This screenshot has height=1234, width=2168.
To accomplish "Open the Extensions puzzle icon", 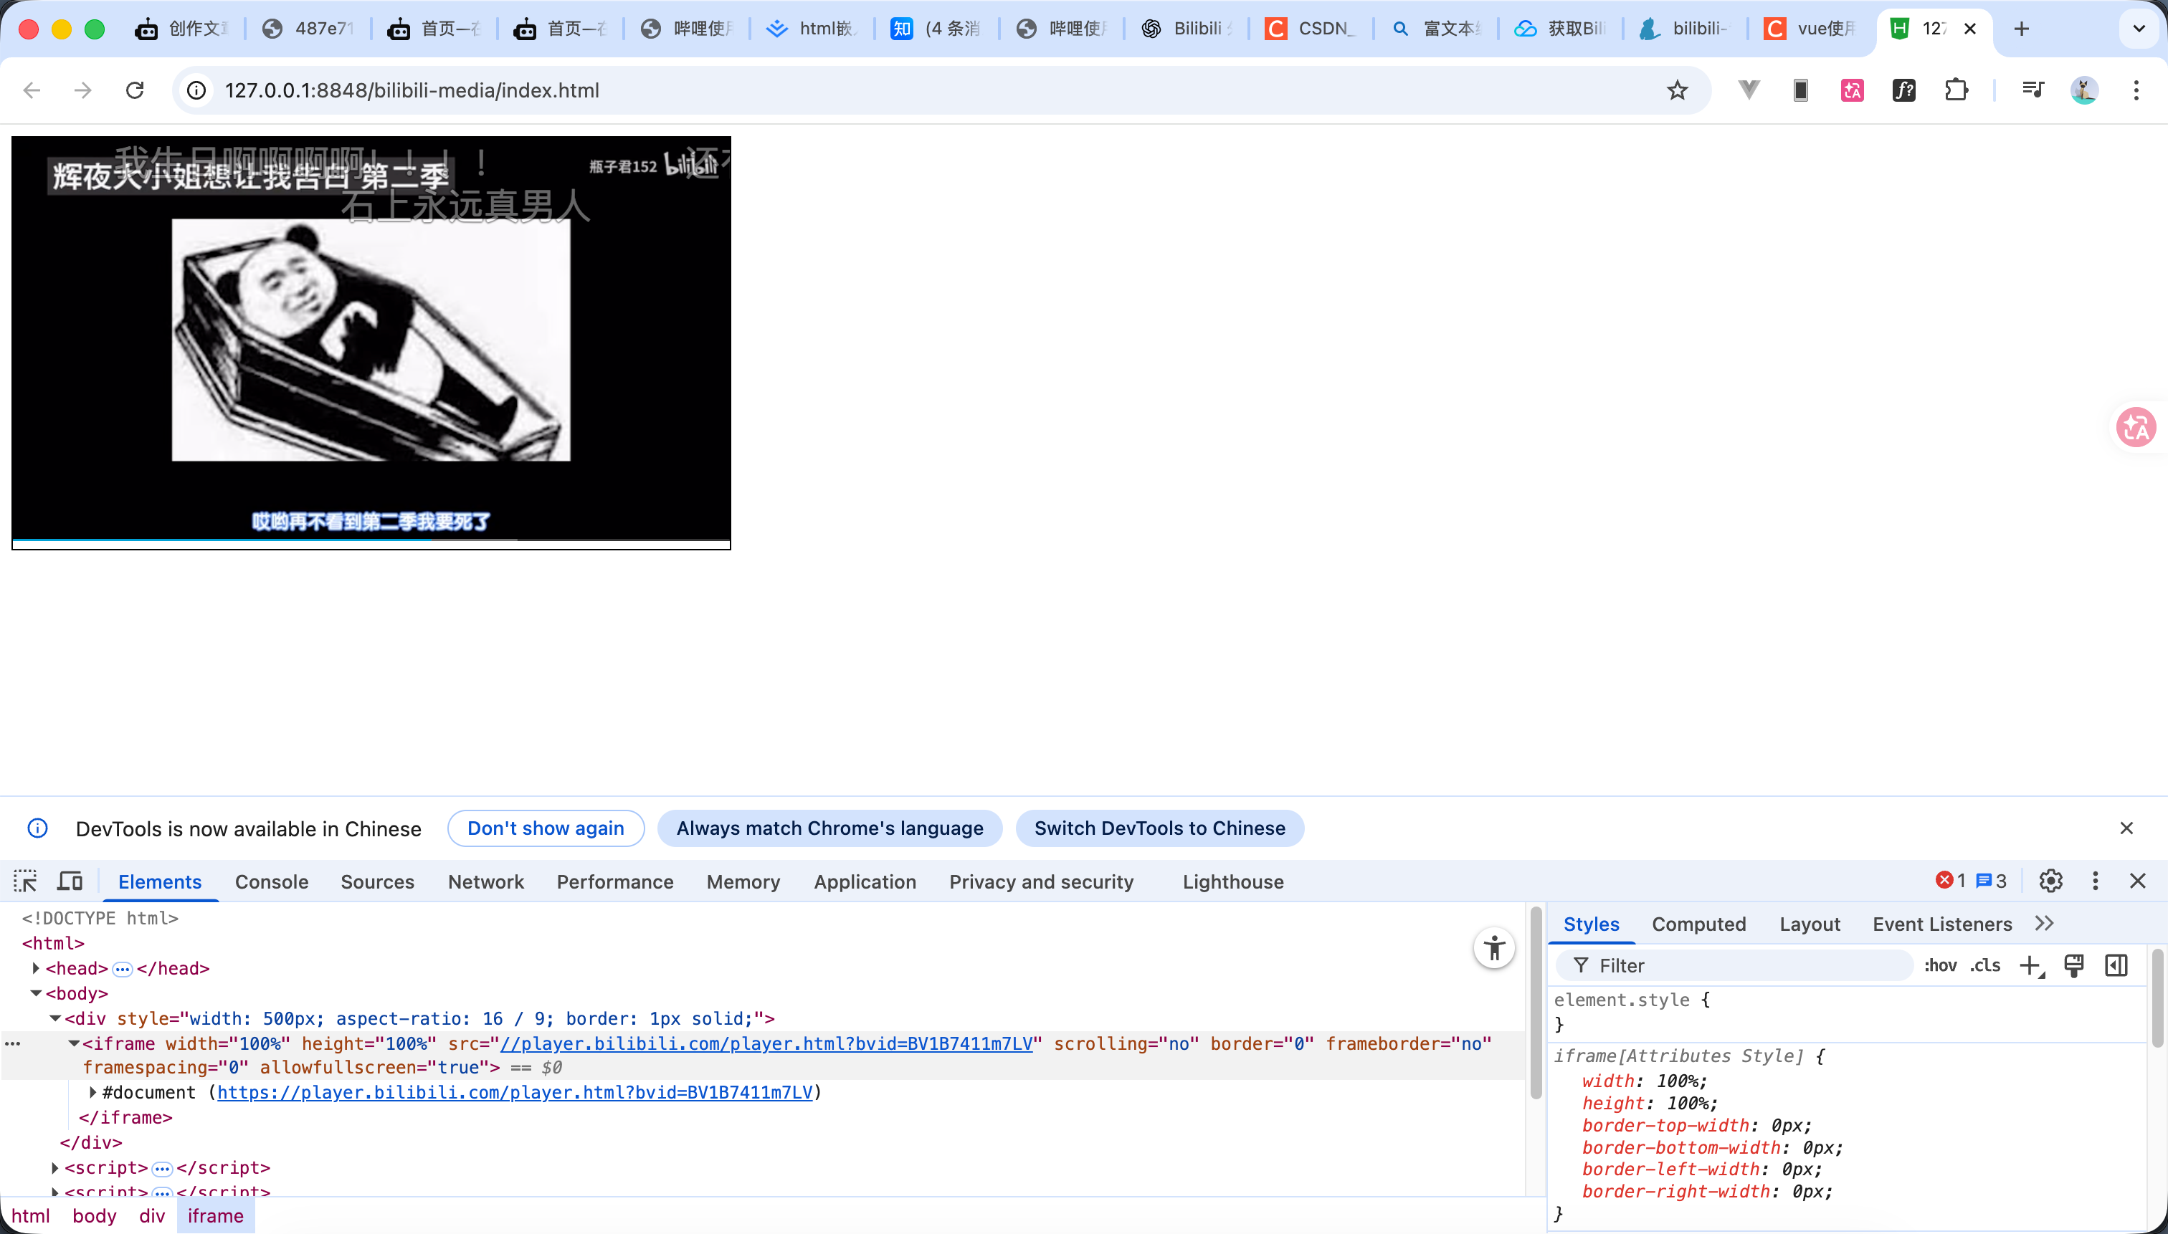I will point(1956,91).
